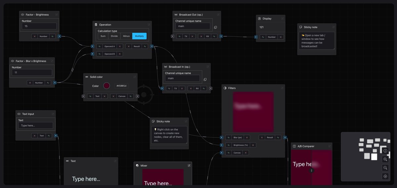
Task: Edit the Factor - Brightness node title
Action: click(57, 15)
